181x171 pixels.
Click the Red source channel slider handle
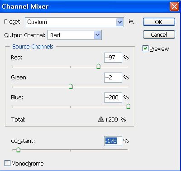click(x=98, y=66)
